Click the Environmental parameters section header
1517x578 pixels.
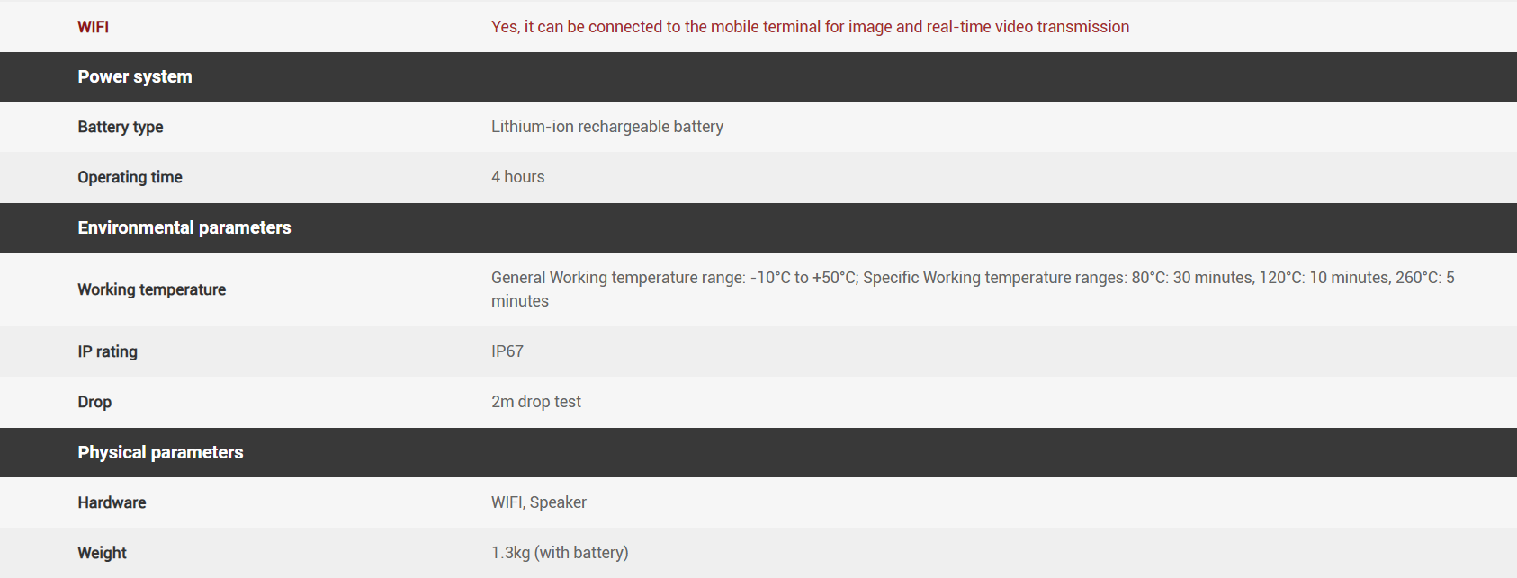[184, 228]
